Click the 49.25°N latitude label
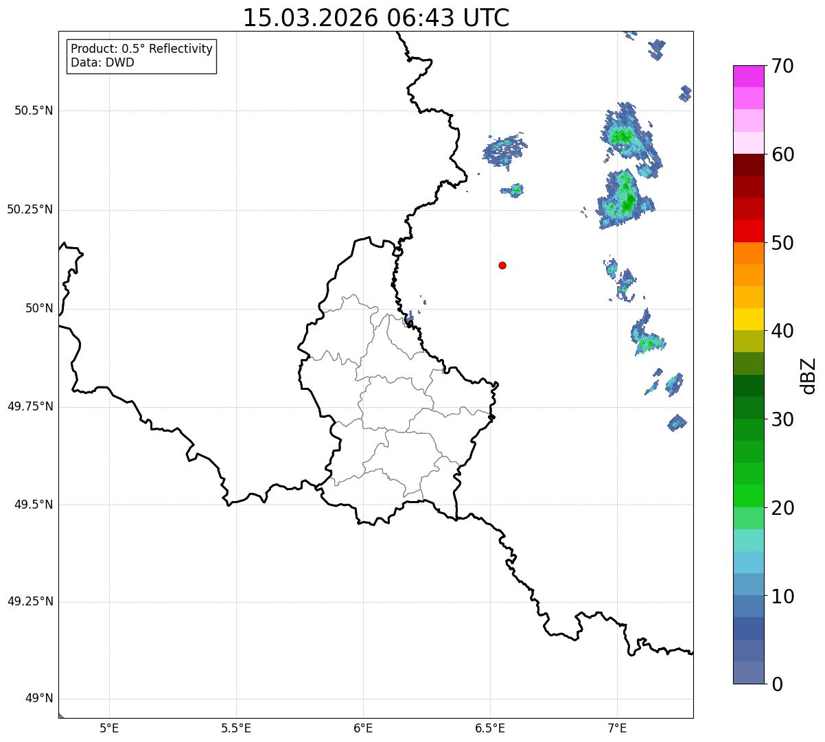 point(30,601)
